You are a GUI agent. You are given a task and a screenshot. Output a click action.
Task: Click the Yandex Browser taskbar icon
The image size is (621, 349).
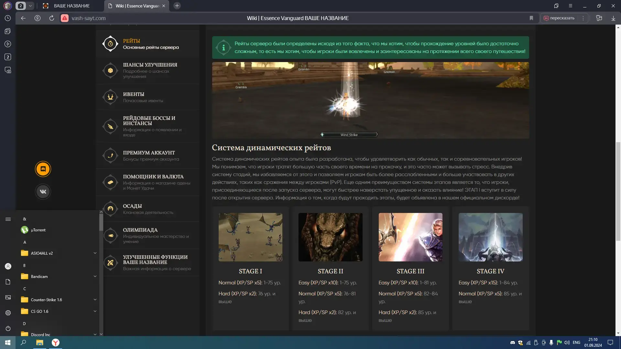click(56, 343)
